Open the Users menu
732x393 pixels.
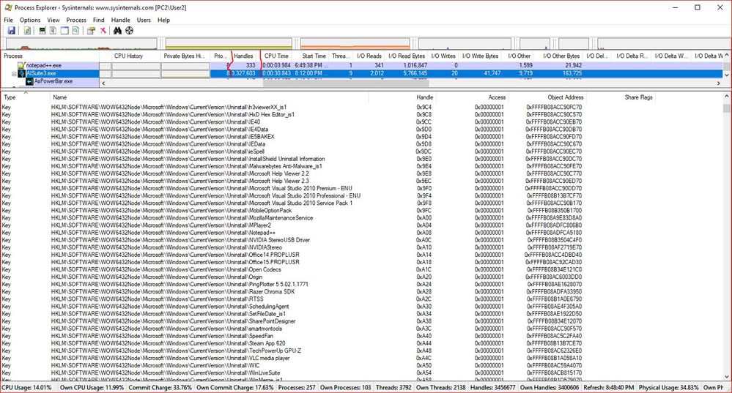(x=144, y=20)
